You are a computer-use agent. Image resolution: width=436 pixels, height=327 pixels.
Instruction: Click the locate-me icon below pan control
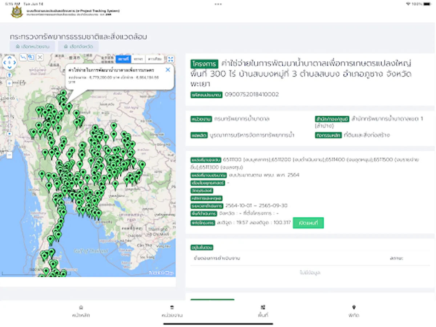point(9,75)
